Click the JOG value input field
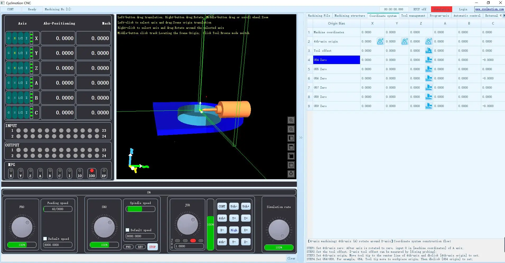Viewport: 505px width, 263px height. [x=189, y=246]
